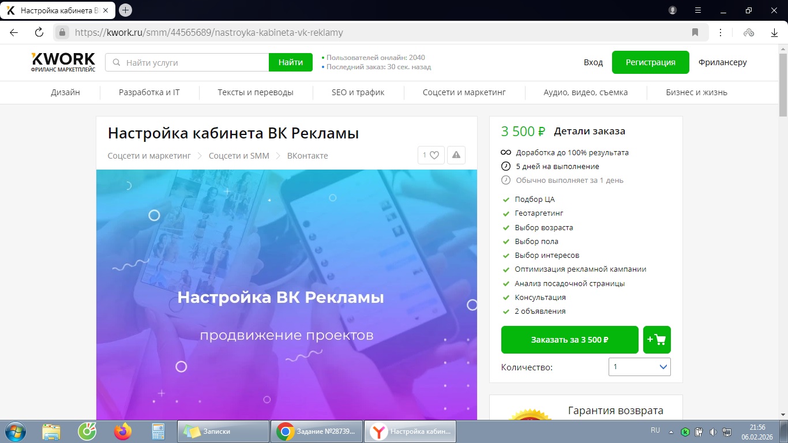Image resolution: width=788 pixels, height=443 pixels.
Task: Switch to the Chrome Задание №28739 taskbar window
Action: point(317,431)
